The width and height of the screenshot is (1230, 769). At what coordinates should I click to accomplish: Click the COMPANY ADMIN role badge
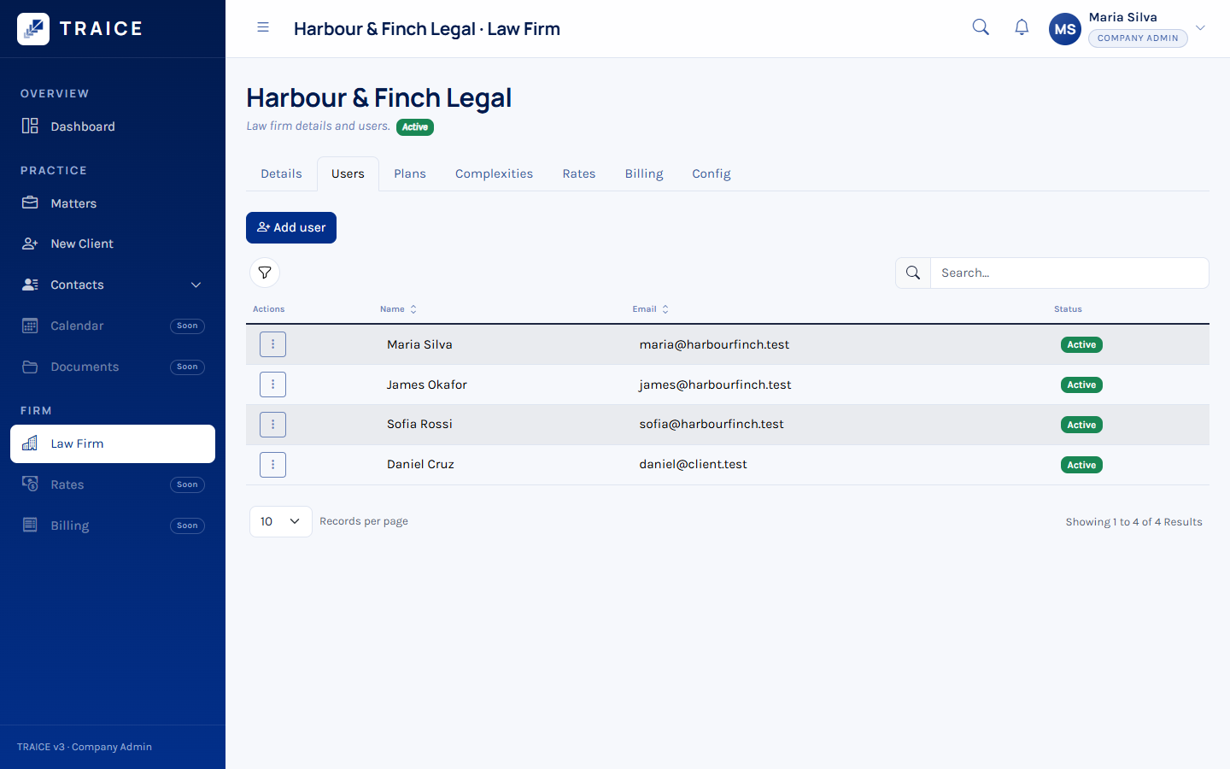point(1138,38)
